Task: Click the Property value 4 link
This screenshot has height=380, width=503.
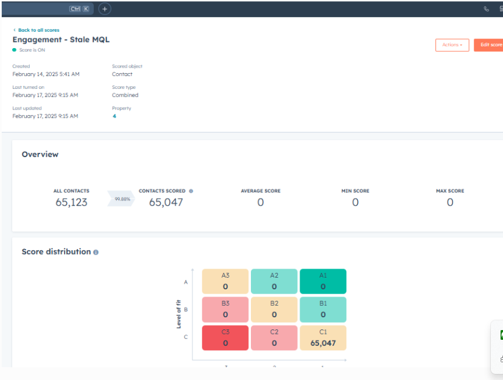Action: coord(114,116)
